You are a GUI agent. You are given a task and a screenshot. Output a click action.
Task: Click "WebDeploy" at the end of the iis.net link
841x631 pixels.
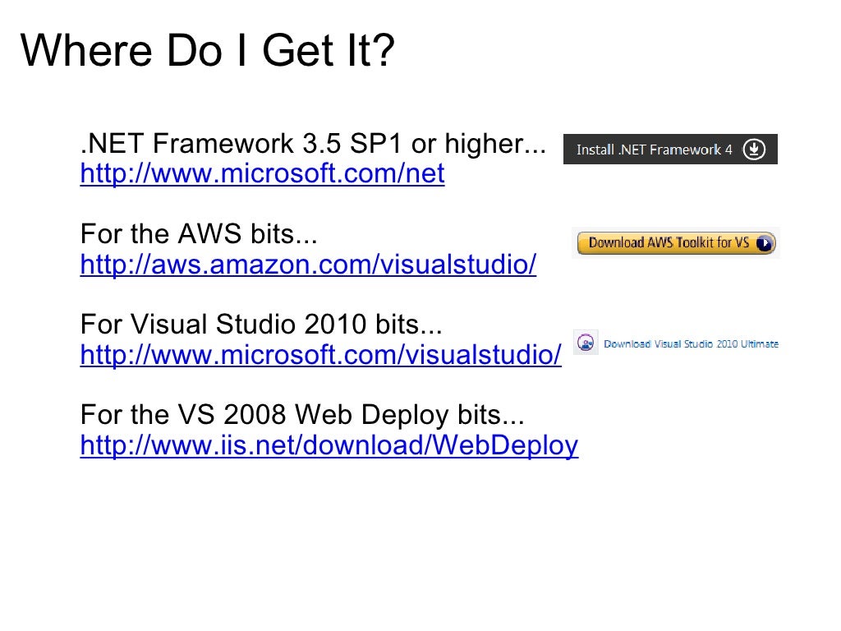point(505,445)
